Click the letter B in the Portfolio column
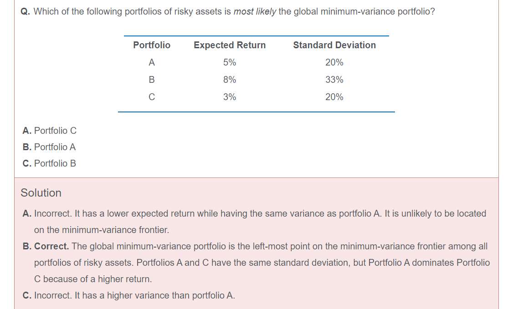Screen dimensions: 513x309 coord(151,80)
